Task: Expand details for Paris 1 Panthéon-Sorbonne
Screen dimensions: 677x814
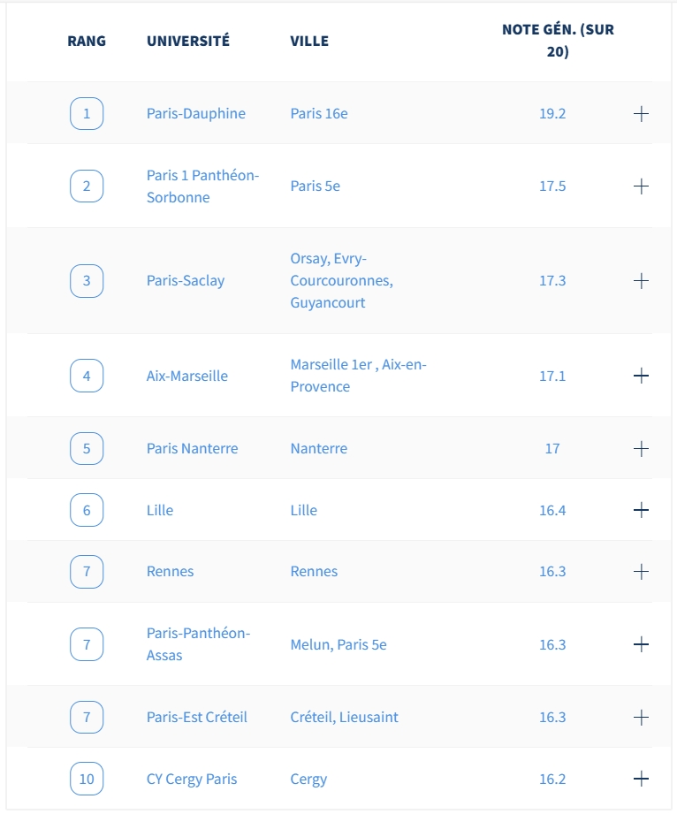Action: [641, 186]
